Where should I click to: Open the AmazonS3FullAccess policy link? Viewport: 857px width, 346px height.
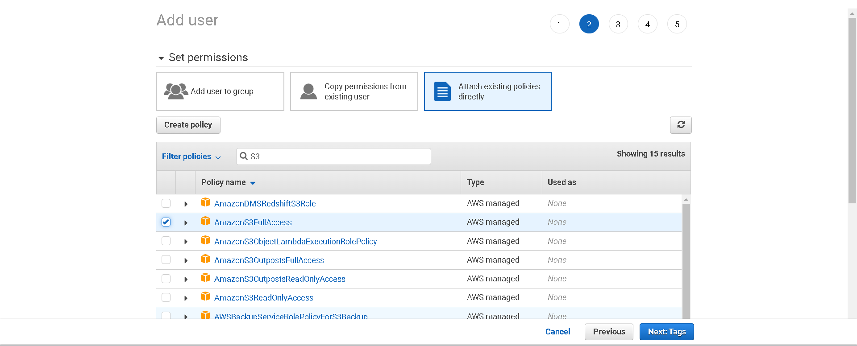coord(253,222)
